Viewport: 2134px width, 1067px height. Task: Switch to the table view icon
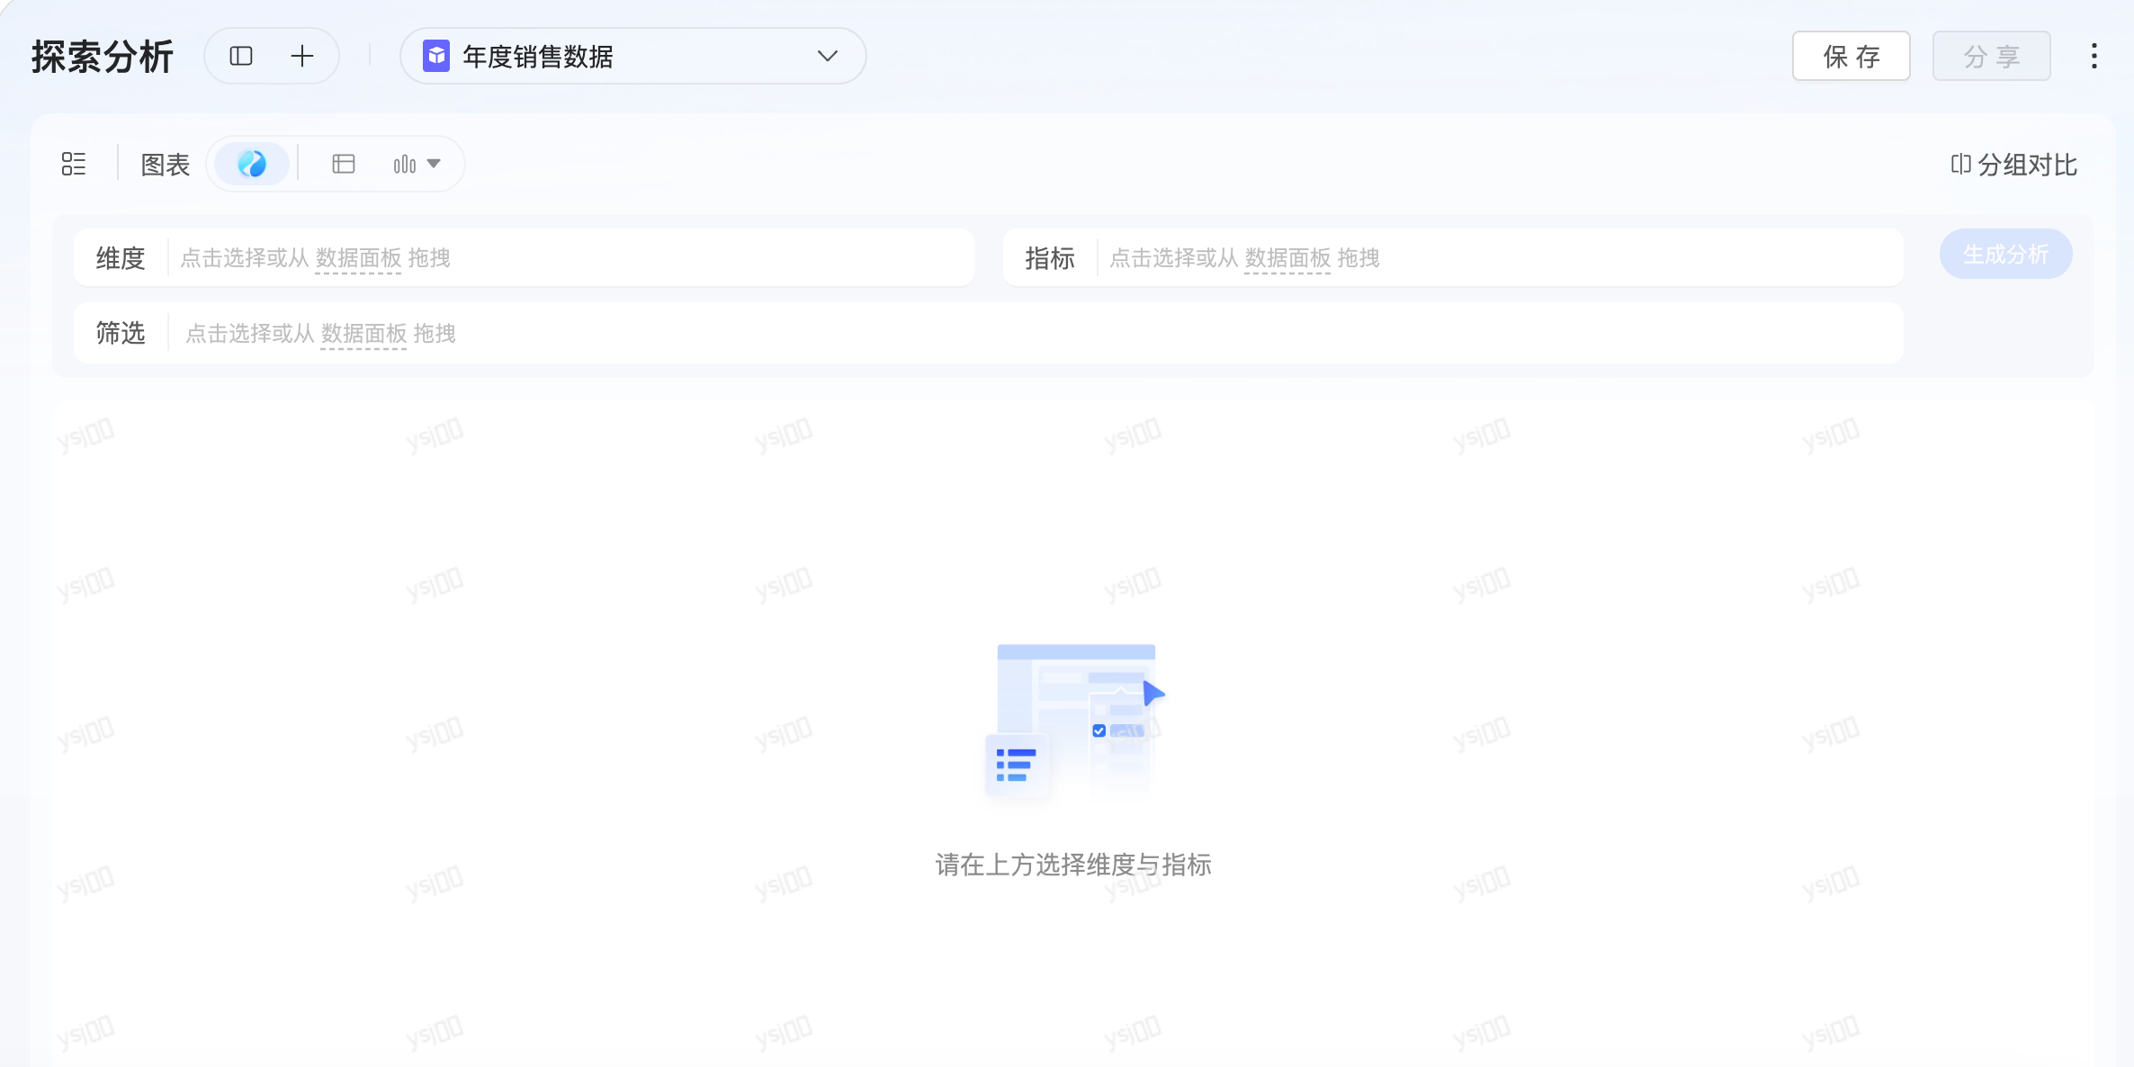pyautogui.click(x=344, y=164)
